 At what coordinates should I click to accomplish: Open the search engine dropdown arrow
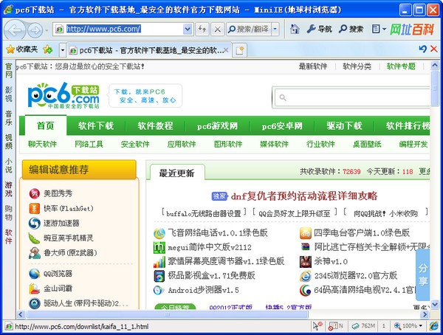click(x=275, y=29)
